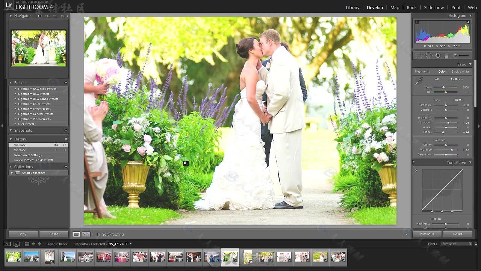
Task: Add a new preset with plus icon
Action: click(66, 82)
